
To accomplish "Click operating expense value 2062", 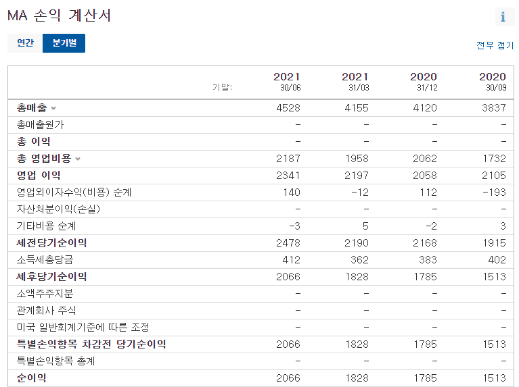I will click(x=425, y=158).
